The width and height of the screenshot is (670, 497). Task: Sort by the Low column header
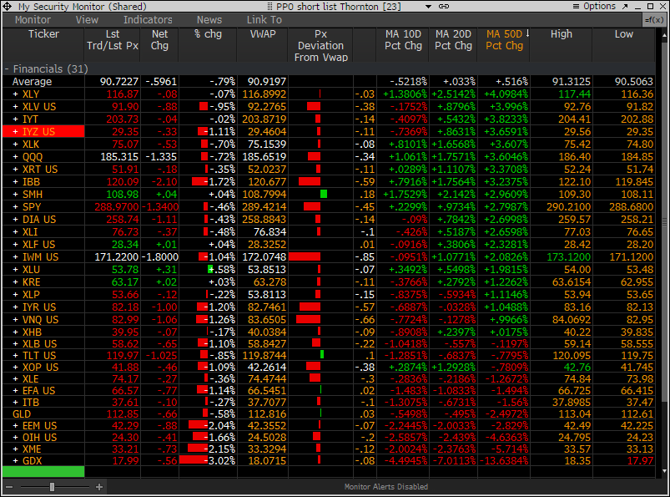[624, 34]
